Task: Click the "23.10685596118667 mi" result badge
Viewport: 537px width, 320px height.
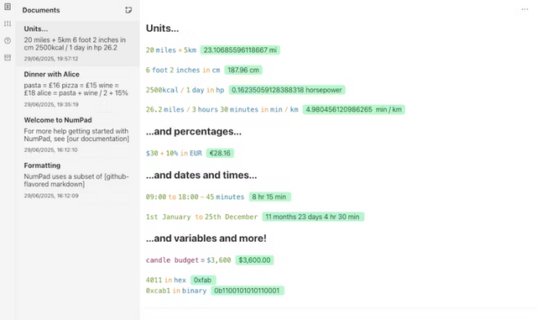Action: coord(240,50)
